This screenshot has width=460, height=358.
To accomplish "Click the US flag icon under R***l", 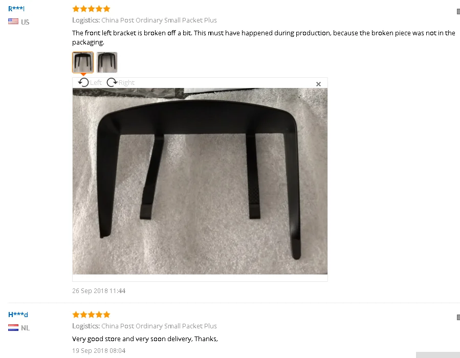I will point(13,21).
